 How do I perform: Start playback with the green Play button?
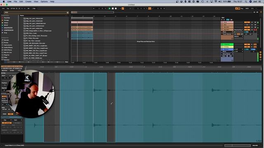click(109, 8)
